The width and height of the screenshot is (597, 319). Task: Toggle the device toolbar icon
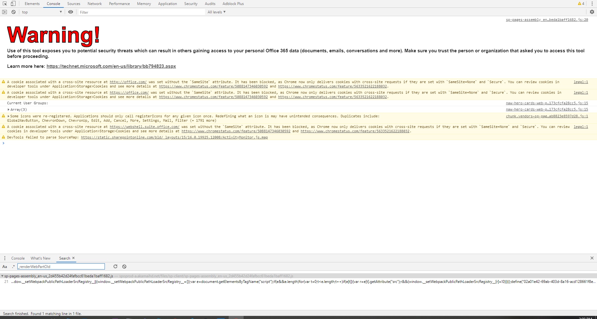(13, 4)
